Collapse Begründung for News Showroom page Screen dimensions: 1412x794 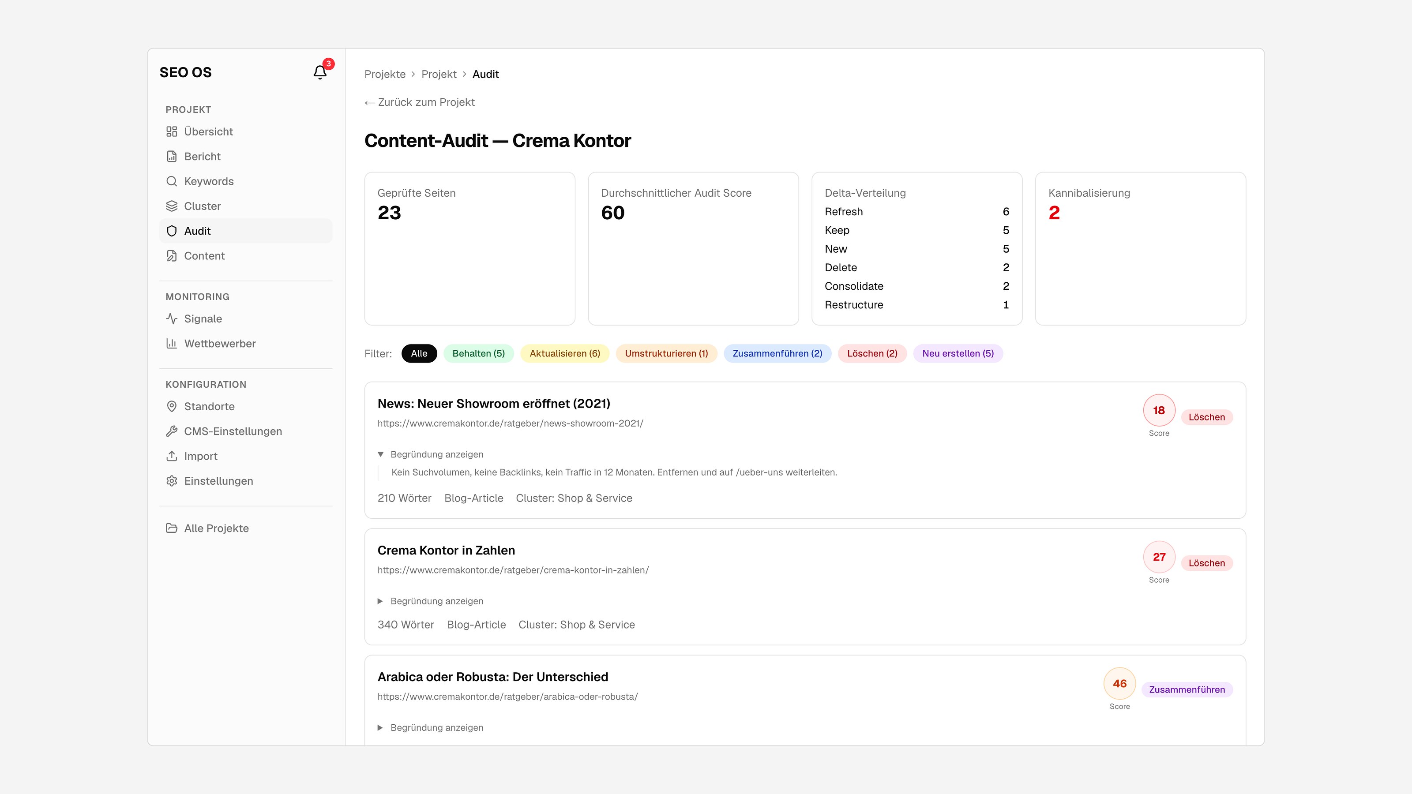click(x=431, y=454)
